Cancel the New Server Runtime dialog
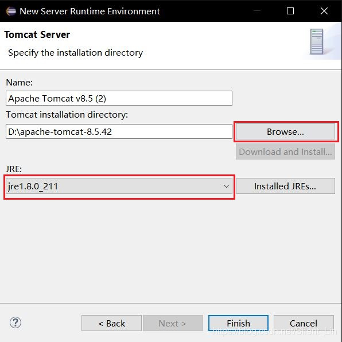This screenshot has height=342, width=342. pos(304,323)
